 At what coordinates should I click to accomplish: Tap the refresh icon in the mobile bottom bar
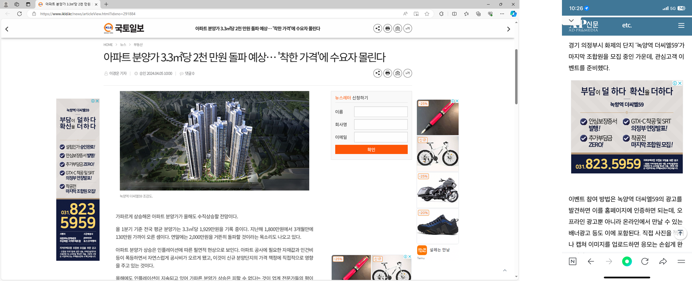coord(645,261)
